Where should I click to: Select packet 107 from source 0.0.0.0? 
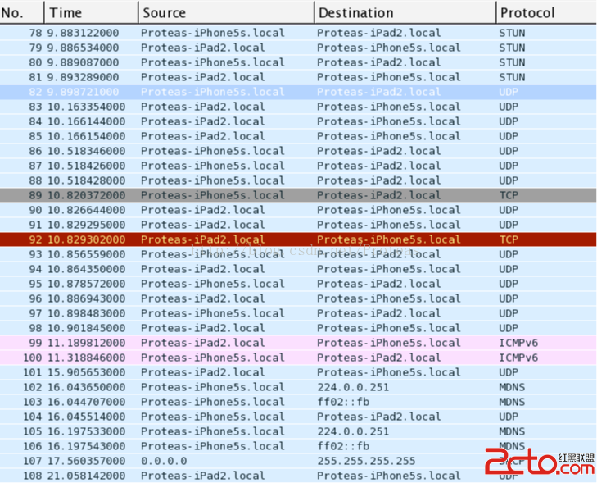[x=298, y=462]
